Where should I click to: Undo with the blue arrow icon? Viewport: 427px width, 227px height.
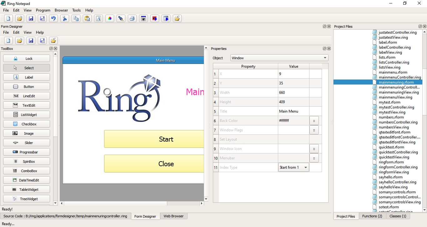pos(53,18)
